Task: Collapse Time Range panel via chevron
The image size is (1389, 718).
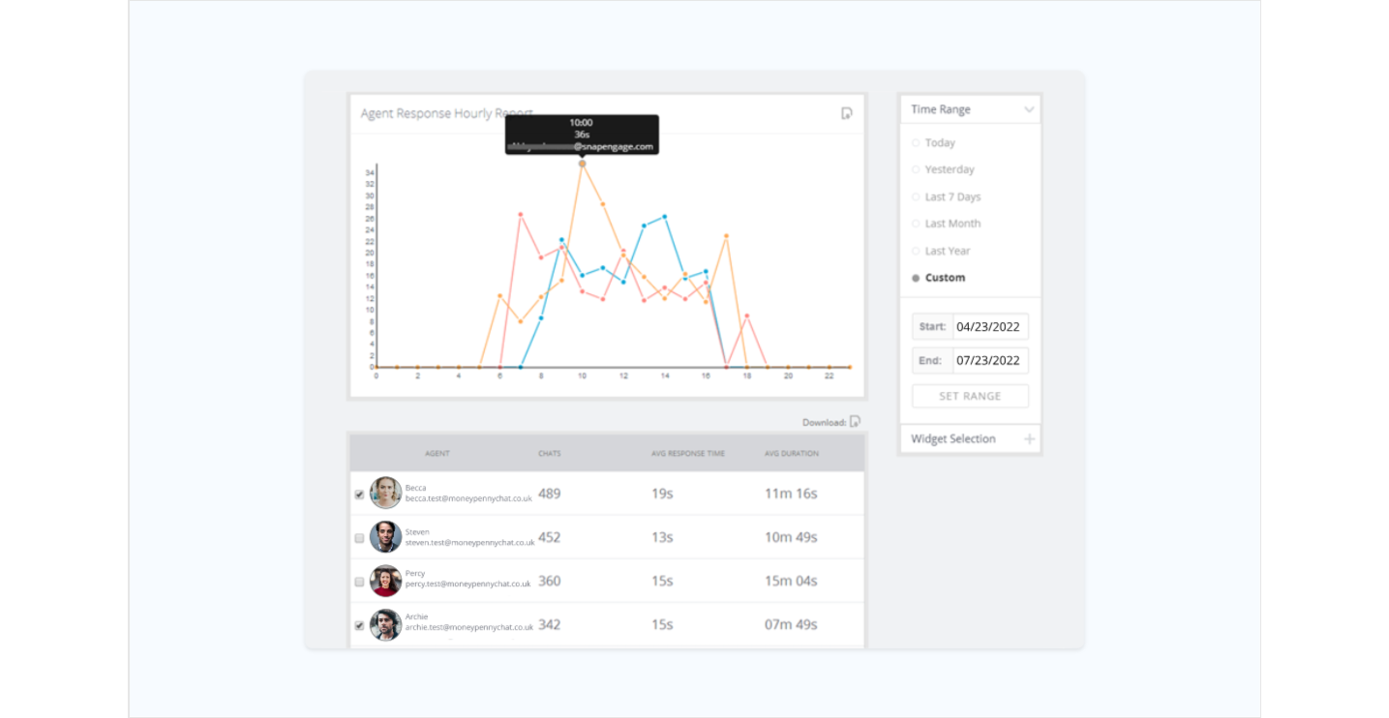Action: click(x=1029, y=108)
